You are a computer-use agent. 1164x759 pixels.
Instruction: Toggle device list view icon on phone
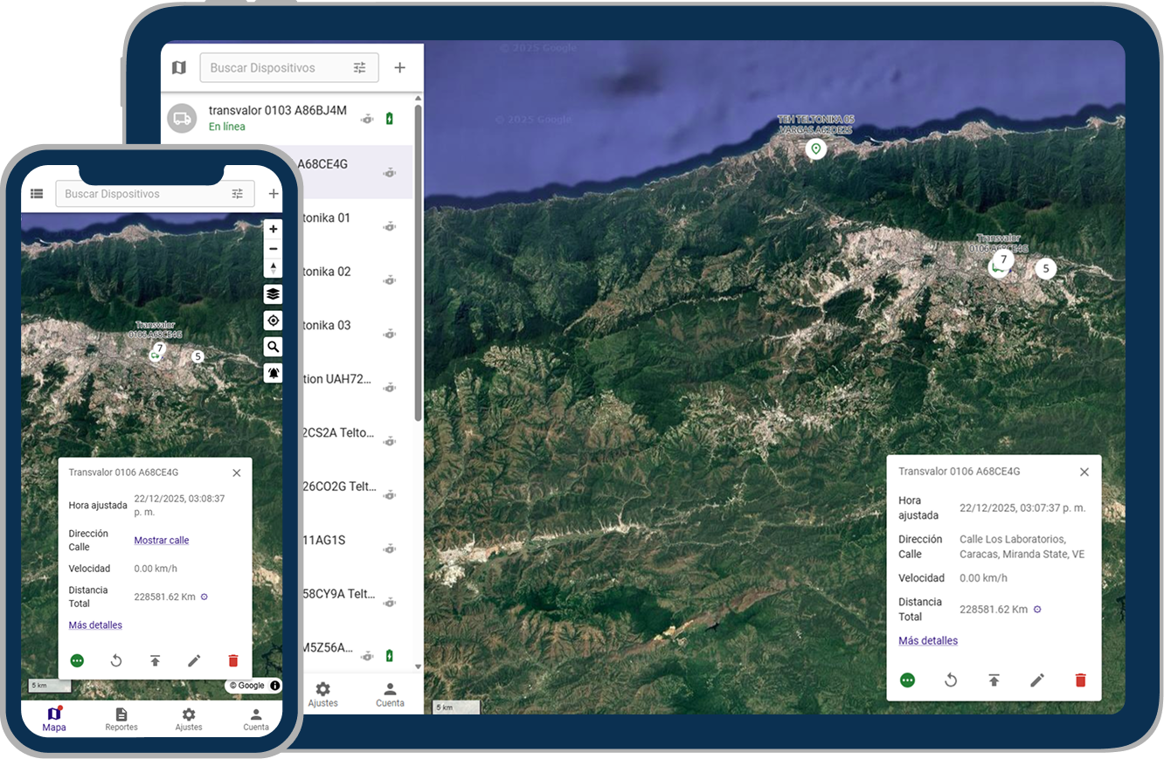click(37, 194)
